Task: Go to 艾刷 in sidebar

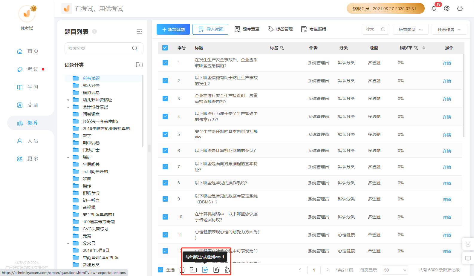Action: [27, 105]
